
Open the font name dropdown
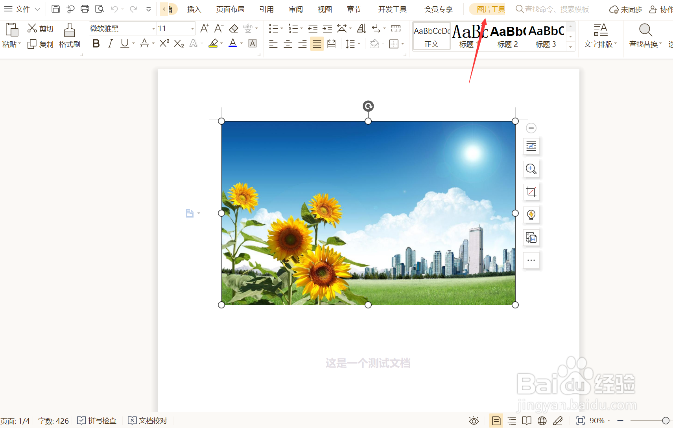[153, 29]
